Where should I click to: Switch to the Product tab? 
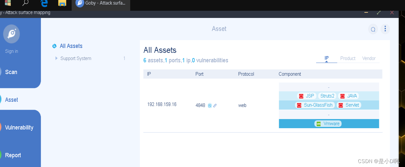[x=348, y=58]
